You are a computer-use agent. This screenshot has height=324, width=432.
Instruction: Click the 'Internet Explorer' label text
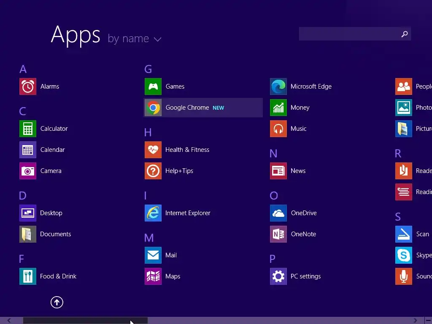coord(188,213)
